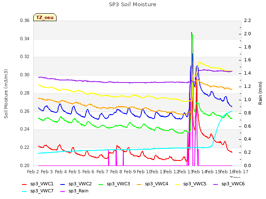Click the SP3 Soil Moisture chart title
266x199 pixels.
pos(133,5)
